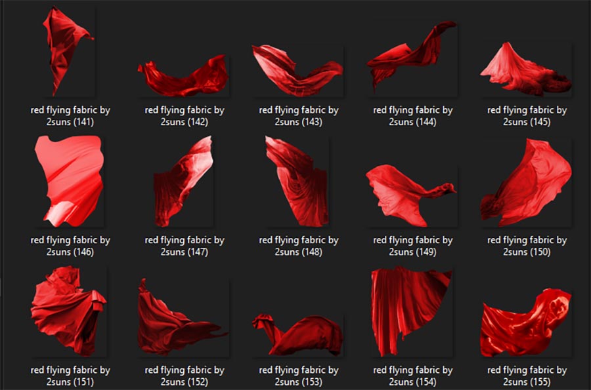The height and width of the screenshot is (390, 591).
Task: Select the red flying fabric (149) thumbnail
Action: 412,195
